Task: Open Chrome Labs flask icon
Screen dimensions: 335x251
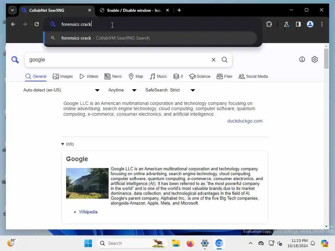Action: (286, 24)
